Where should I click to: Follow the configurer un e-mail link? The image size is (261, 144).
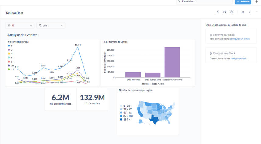tap(240, 39)
